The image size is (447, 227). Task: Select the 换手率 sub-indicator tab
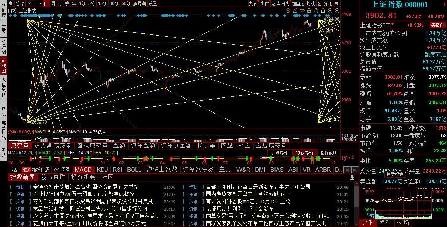(206, 146)
